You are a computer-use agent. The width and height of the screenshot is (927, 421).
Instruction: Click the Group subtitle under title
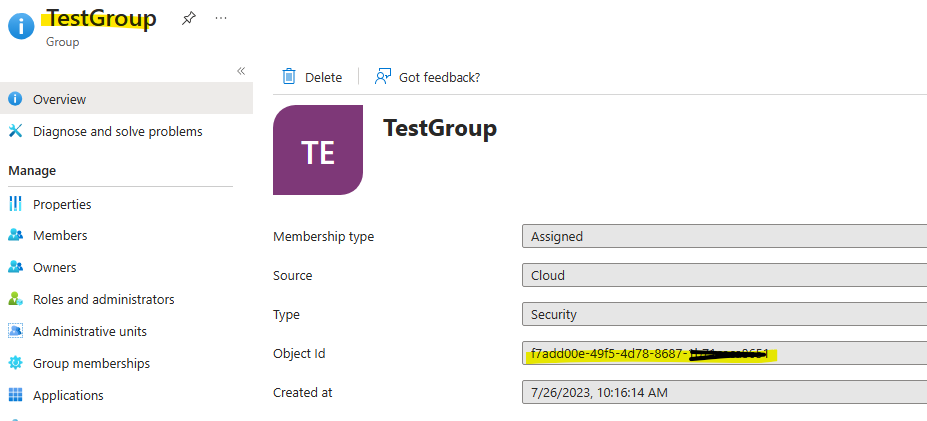(x=63, y=43)
